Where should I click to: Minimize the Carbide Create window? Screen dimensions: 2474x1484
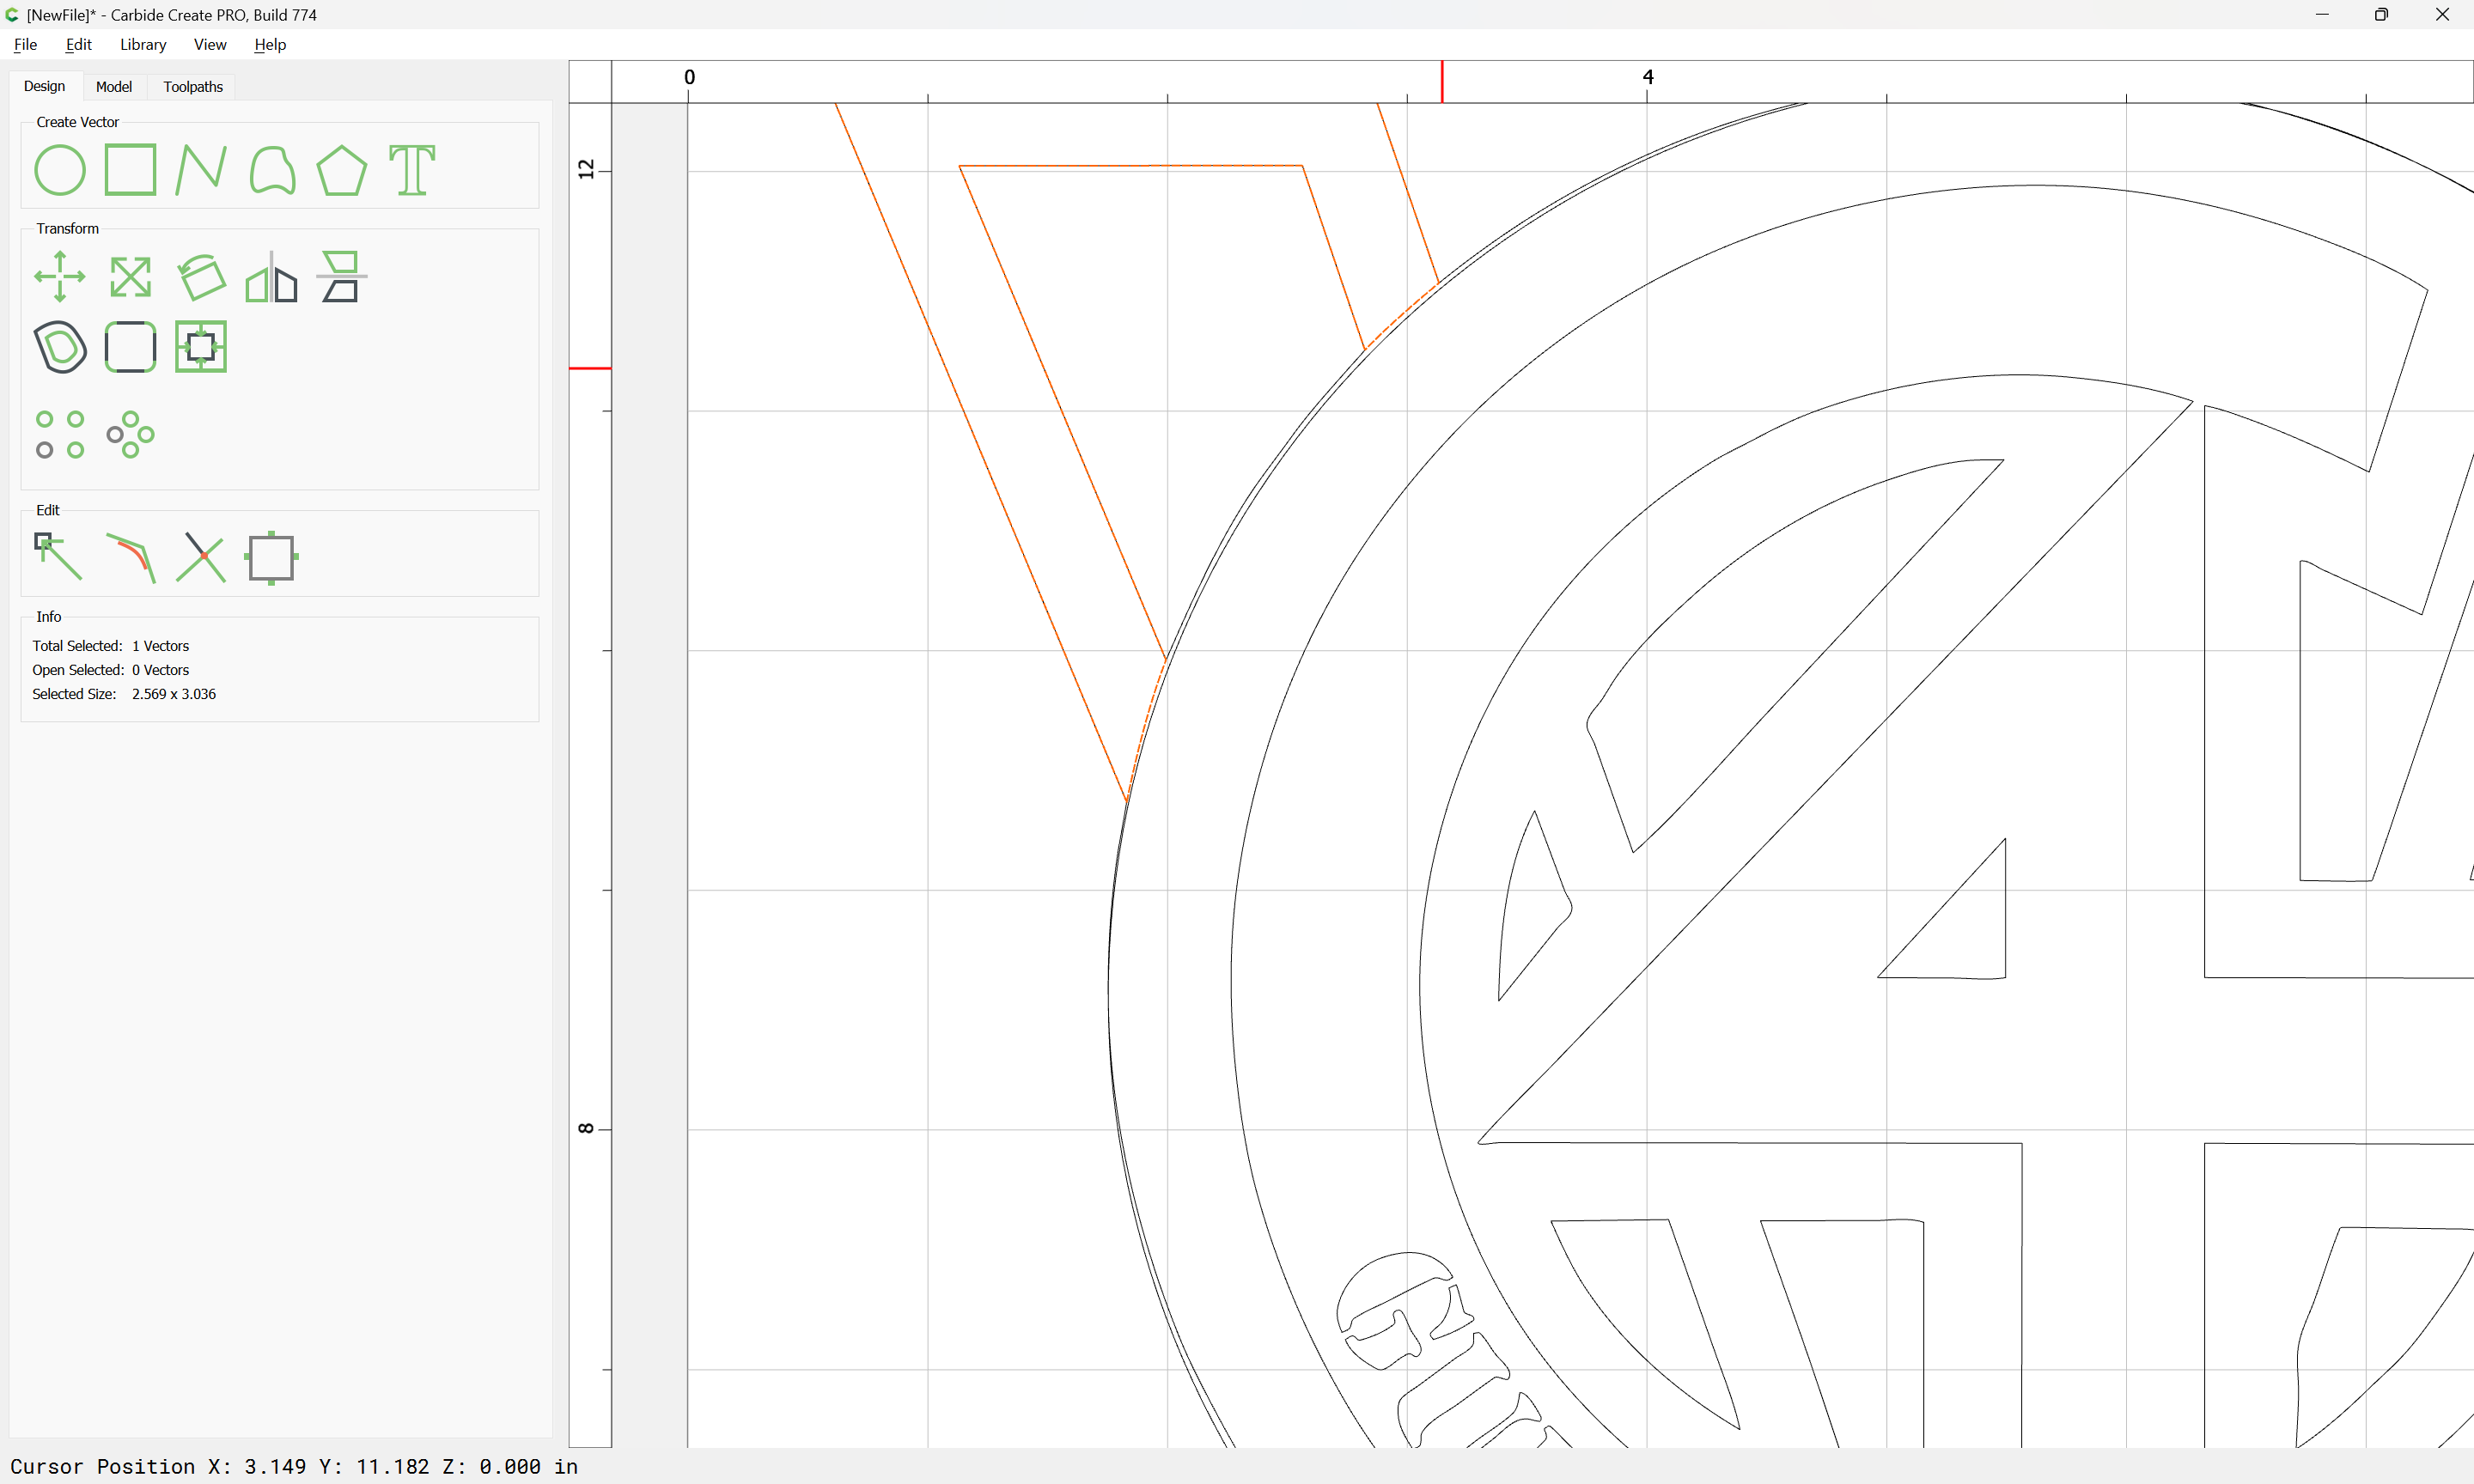(x=2322, y=15)
